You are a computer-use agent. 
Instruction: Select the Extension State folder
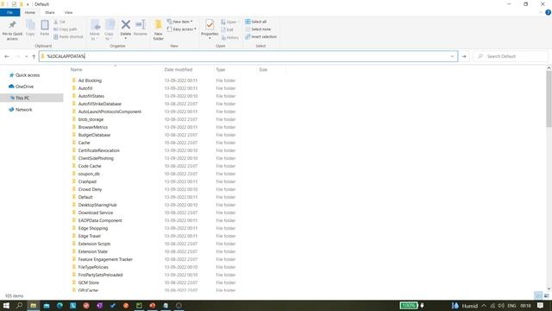(x=92, y=251)
